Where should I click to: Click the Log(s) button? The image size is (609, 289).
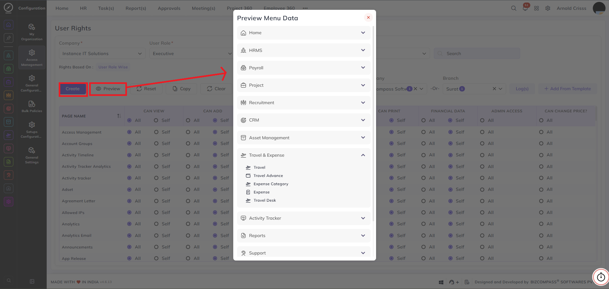click(522, 89)
